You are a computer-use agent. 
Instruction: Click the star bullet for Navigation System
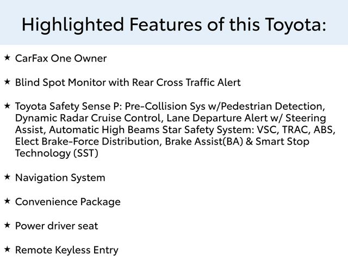pyautogui.click(x=7, y=177)
